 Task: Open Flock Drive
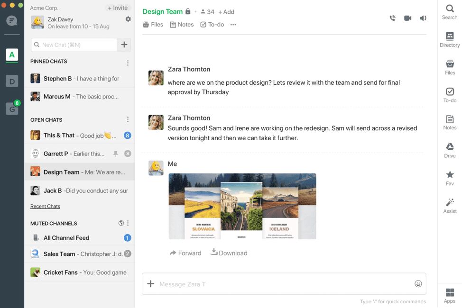(x=449, y=148)
